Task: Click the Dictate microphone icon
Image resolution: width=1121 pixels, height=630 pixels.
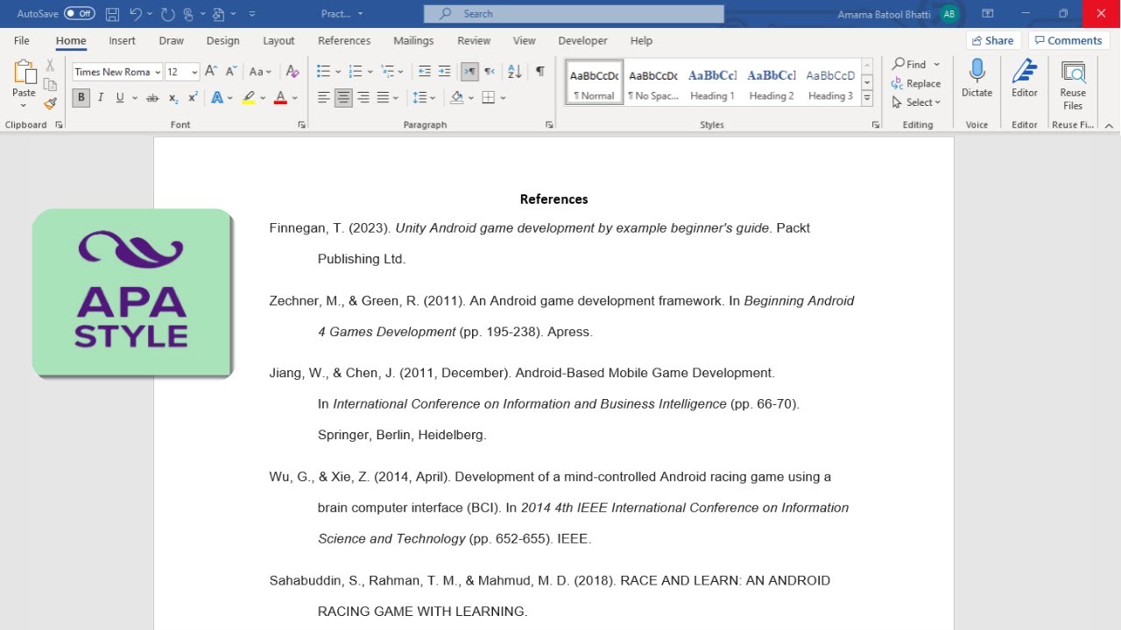Action: [x=976, y=79]
